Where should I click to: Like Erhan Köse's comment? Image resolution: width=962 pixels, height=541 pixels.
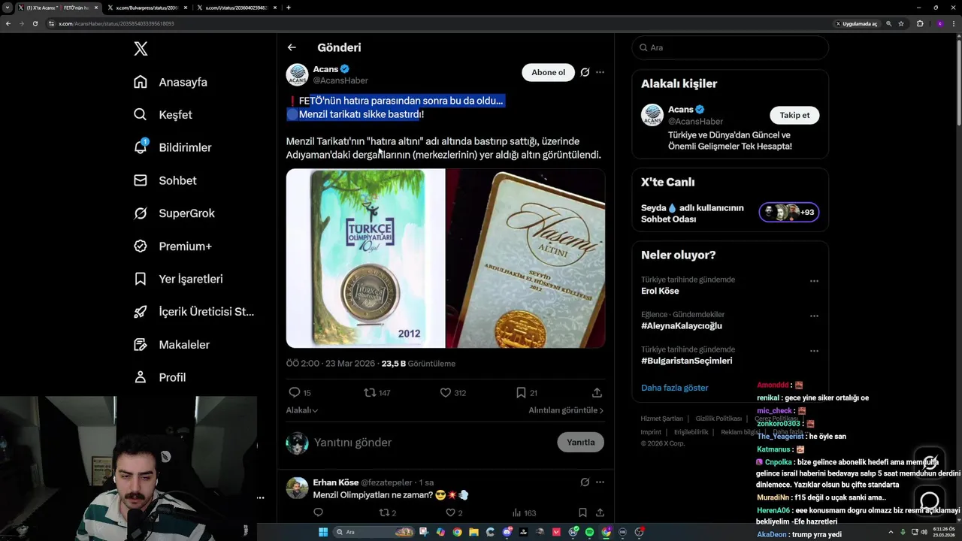tap(454, 512)
